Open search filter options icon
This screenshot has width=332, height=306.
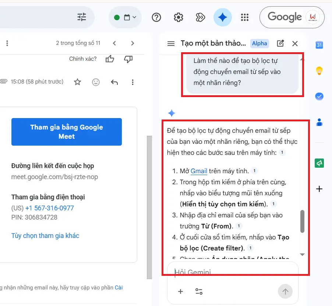(81, 17)
